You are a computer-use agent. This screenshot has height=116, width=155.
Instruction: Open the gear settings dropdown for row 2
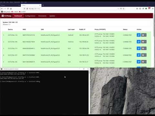(x=144, y=42)
